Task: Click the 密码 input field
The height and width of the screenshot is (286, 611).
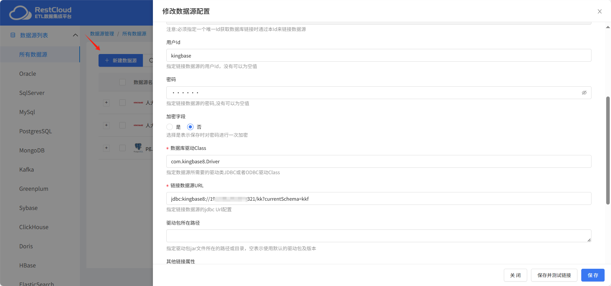Action: (x=379, y=93)
